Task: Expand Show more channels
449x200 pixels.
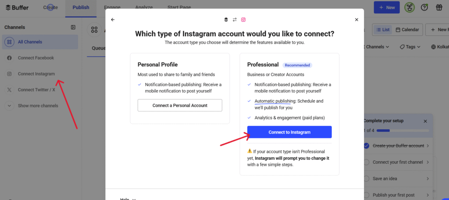Action: coord(9,106)
